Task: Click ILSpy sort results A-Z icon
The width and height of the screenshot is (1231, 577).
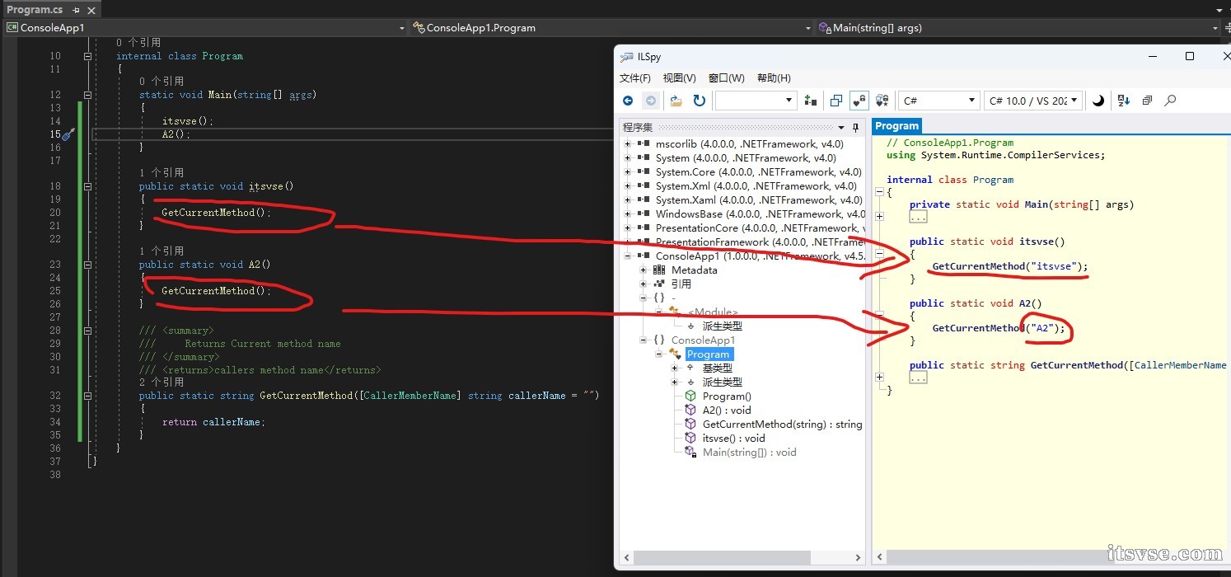Action: 1124,101
